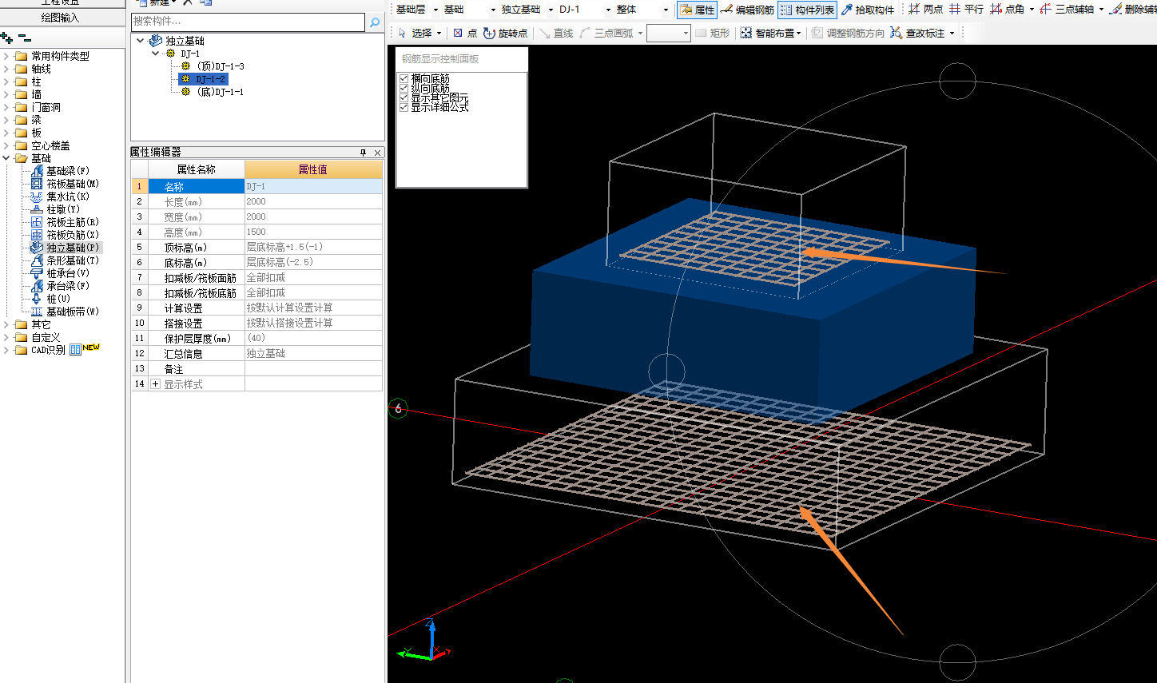This screenshot has width=1157, height=683.
Task: Open 智能布置 smart layout tool
Action: pos(767,33)
